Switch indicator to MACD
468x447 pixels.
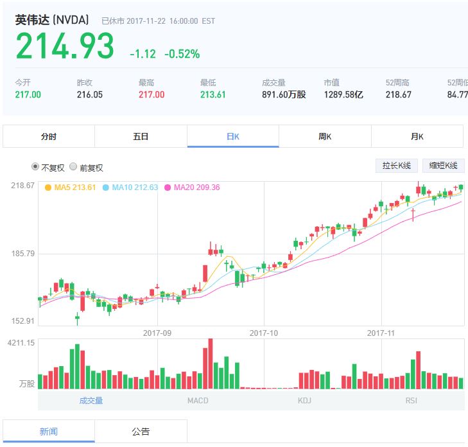(x=198, y=401)
